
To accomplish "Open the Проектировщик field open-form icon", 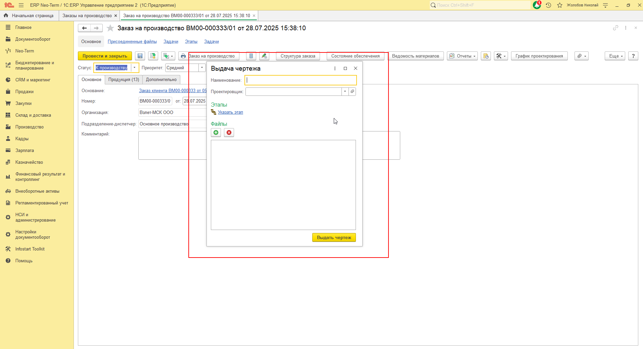I will click(352, 91).
